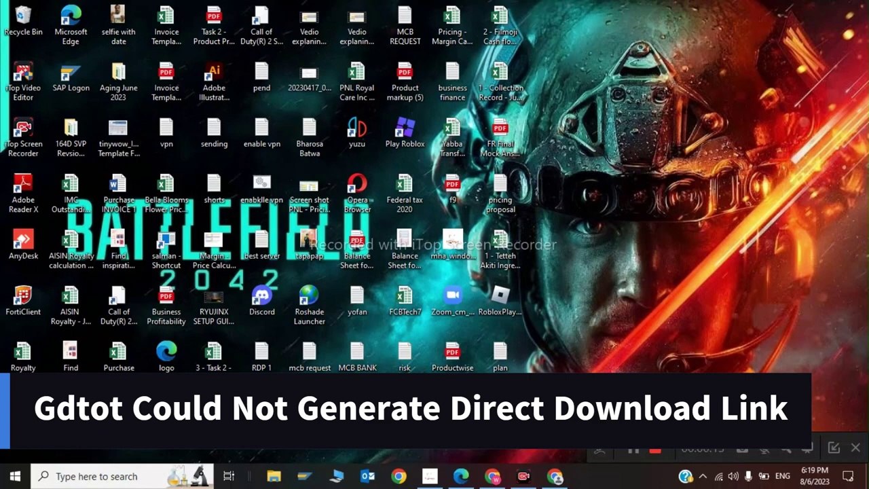869x489 pixels.
Task: Select the 'PNL Royal Care Inc' Excel file
Action: pyautogui.click(x=357, y=81)
